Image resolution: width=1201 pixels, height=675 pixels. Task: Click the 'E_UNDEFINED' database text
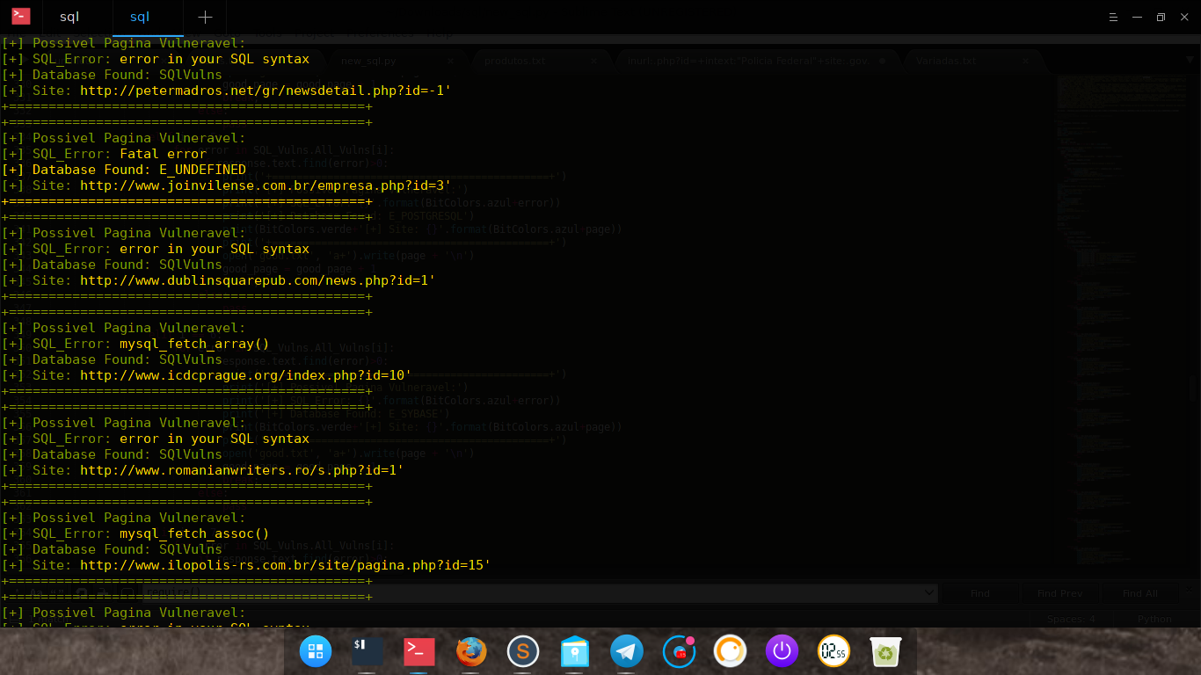(x=202, y=170)
